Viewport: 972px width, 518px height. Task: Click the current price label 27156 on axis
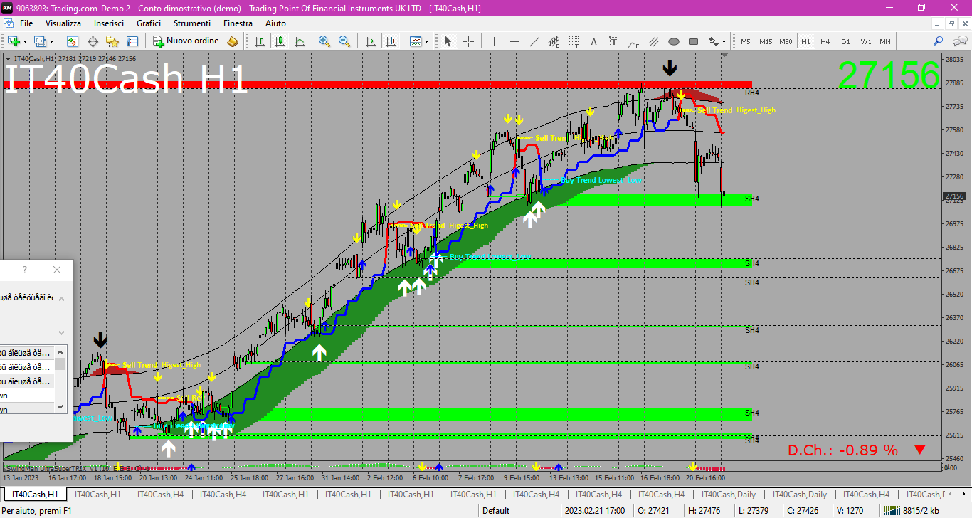954,196
